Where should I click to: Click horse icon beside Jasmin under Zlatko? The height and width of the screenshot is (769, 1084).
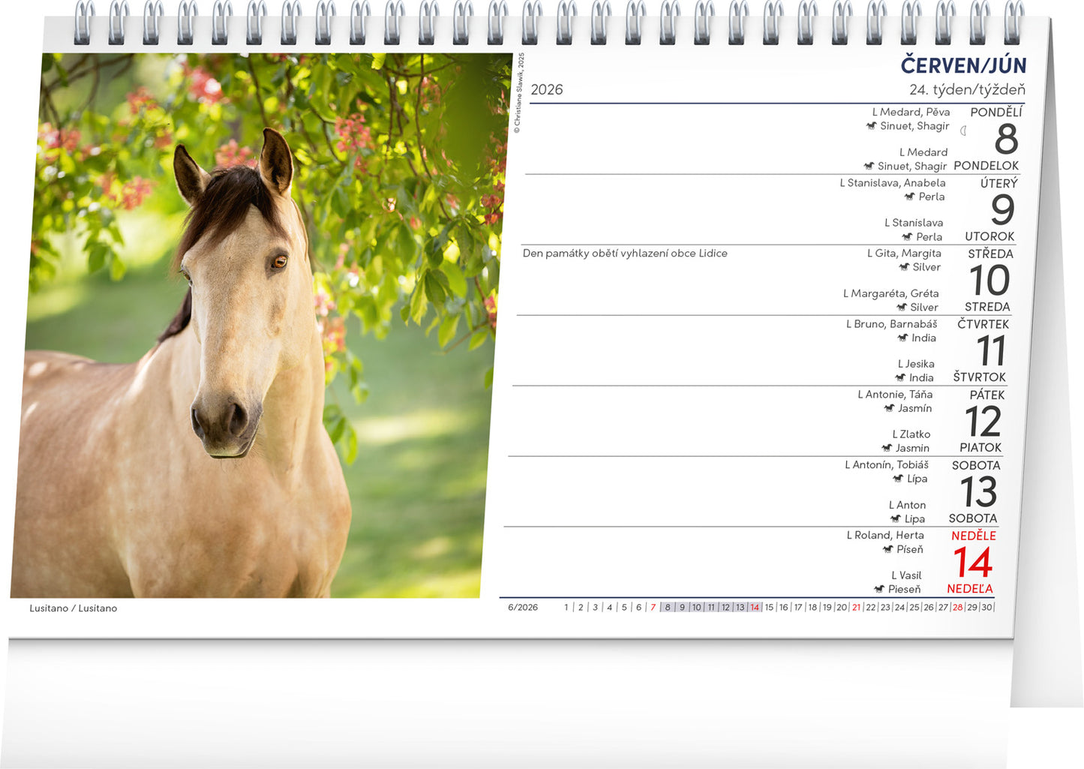coord(887,448)
